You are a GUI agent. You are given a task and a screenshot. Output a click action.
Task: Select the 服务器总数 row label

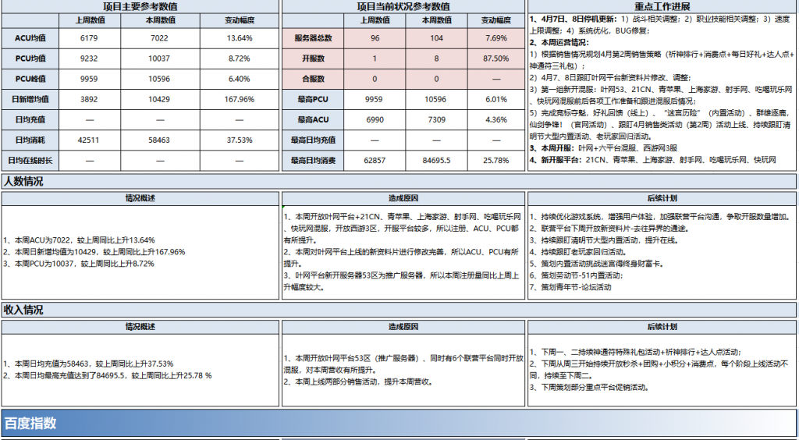(313, 37)
